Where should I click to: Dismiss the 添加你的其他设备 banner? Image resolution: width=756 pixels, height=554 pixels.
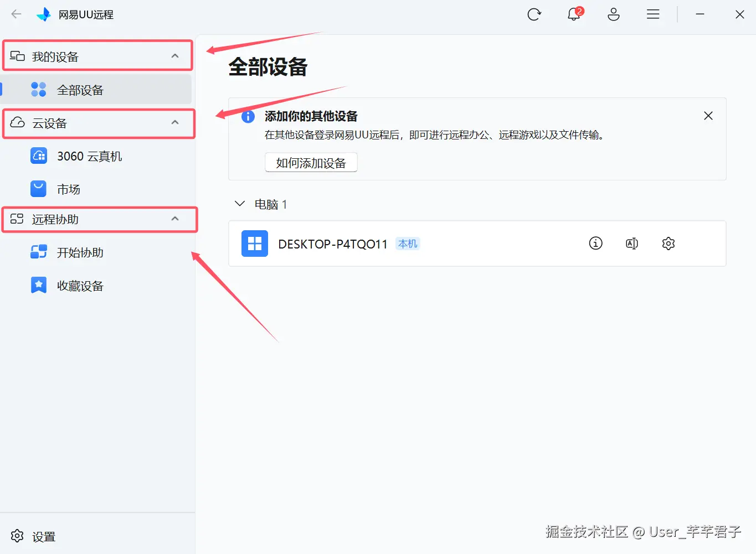pyautogui.click(x=708, y=116)
